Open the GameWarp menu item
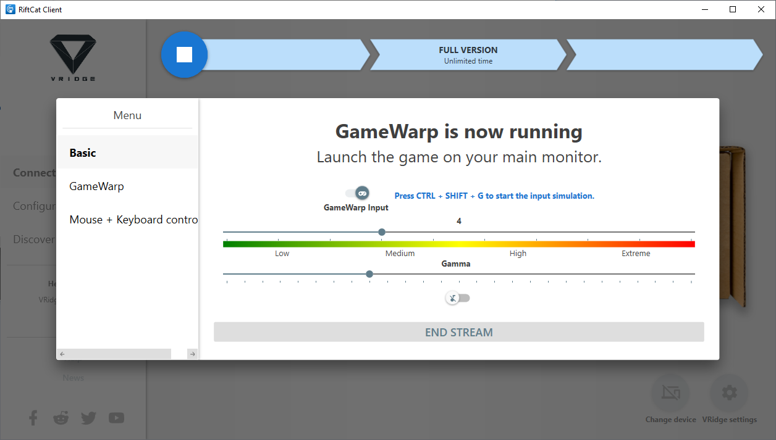776x440 pixels. coord(128,186)
